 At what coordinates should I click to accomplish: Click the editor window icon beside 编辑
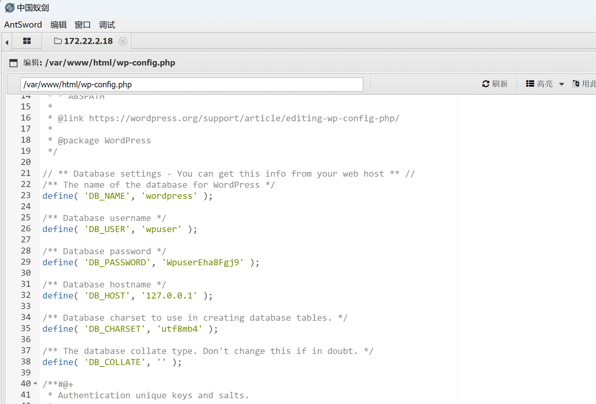coord(13,63)
